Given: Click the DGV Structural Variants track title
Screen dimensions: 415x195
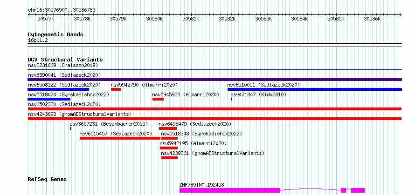Looking at the screenshot, I should click(65, 60).
